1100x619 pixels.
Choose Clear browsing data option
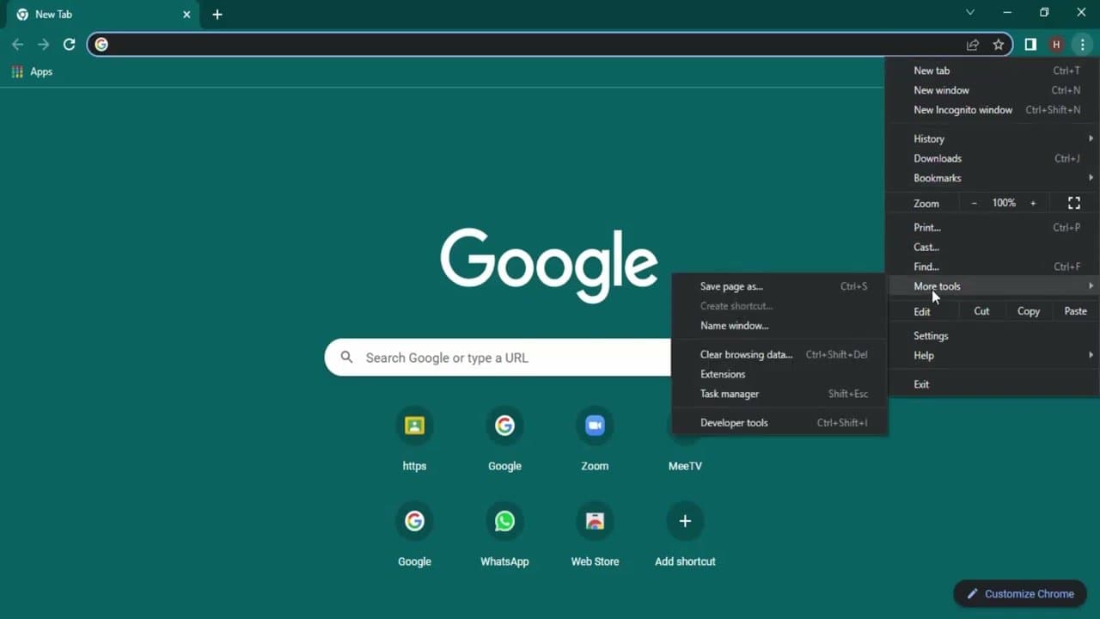[746, 354]
